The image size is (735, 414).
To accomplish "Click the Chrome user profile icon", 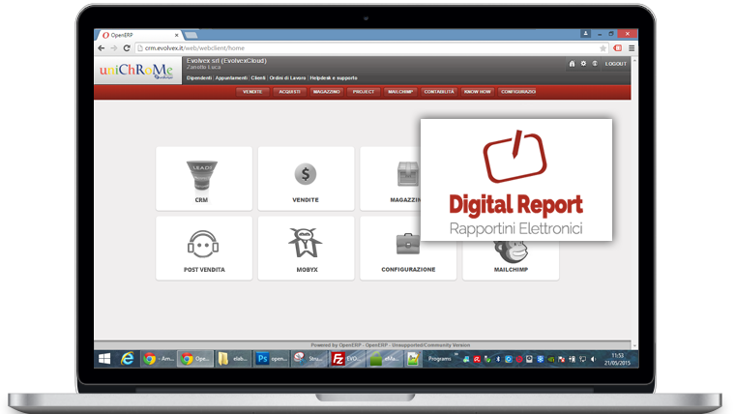I will (585, 33).
